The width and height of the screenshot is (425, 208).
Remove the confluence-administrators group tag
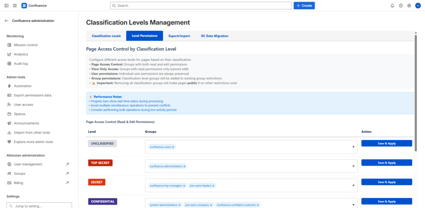pos(184,166)
